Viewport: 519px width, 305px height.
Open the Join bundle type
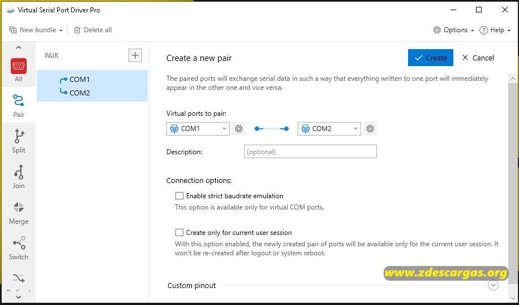[x=19, y=177]
